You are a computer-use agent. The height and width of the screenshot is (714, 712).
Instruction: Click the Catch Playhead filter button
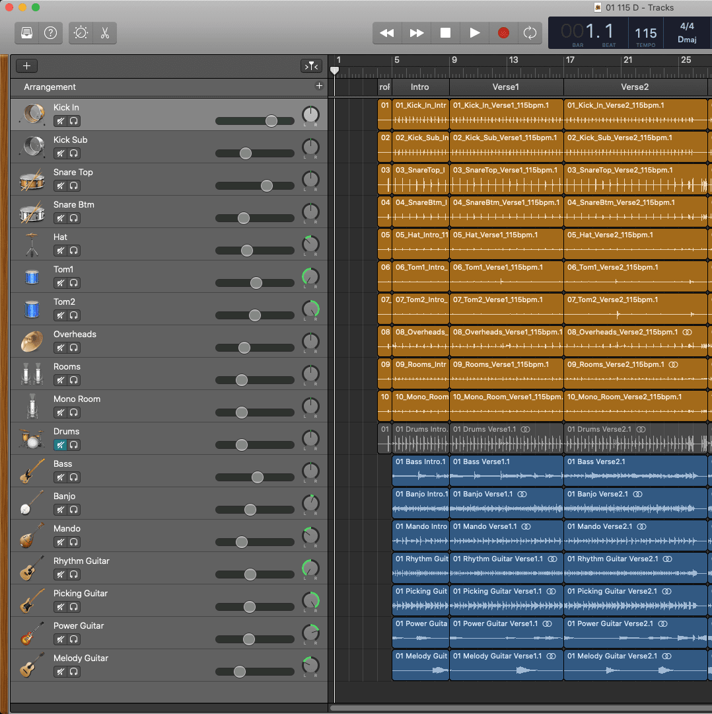[x=310, y=66]
